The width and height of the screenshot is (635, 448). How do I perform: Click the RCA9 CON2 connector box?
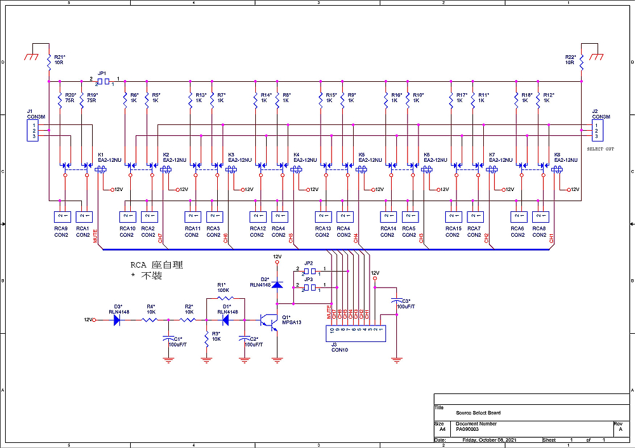[x=61, y=217]
